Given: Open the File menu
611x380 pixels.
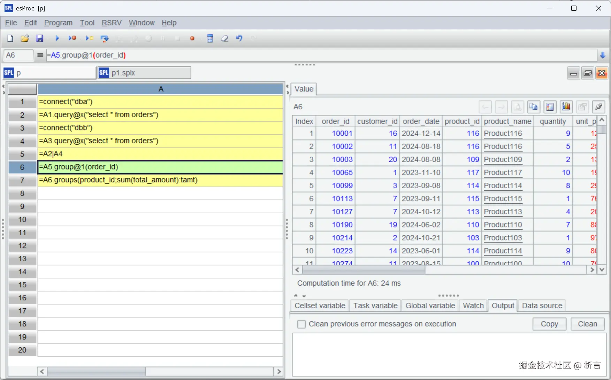Looking at the screenshot, I should (11, 23).
